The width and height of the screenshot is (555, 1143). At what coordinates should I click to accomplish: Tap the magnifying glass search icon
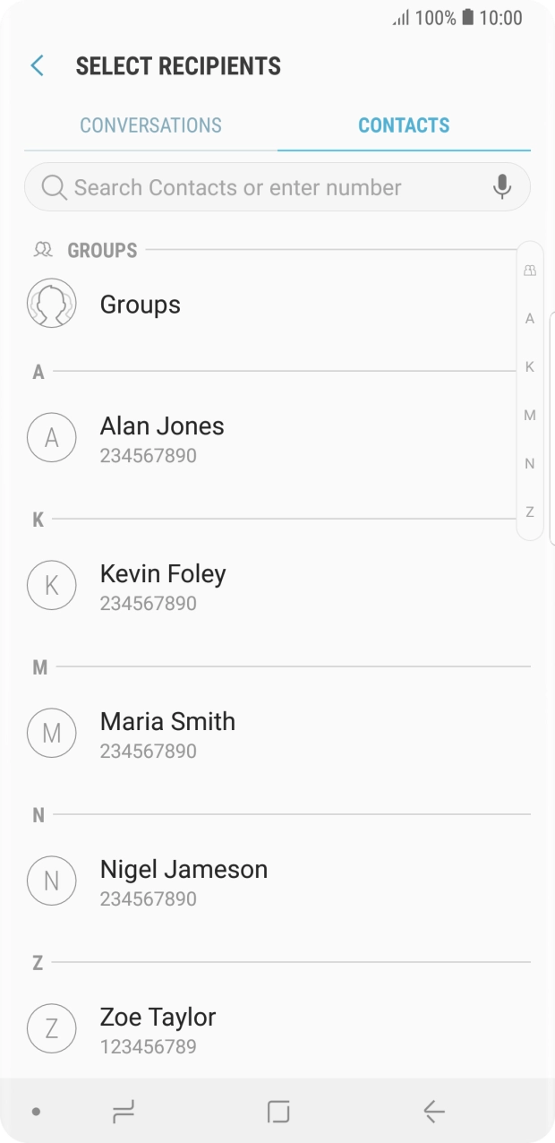(x=54, y=187)
